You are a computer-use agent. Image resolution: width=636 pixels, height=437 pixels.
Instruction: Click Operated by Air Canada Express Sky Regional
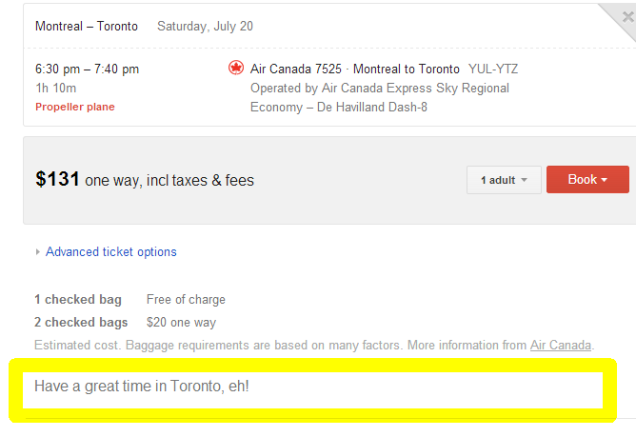pos(380,88)
